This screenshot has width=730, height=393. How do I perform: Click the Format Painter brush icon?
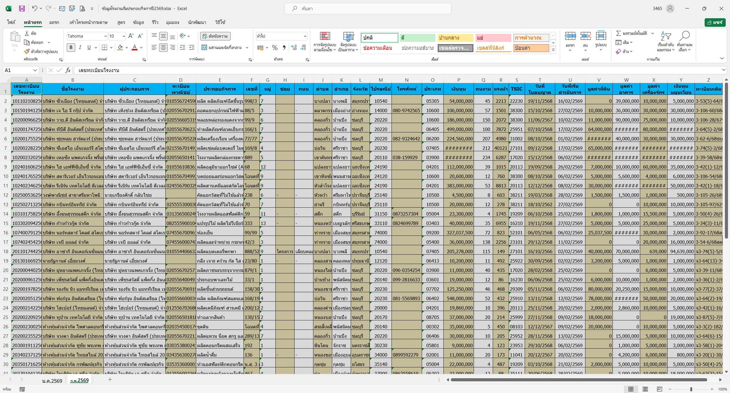click(x=27, y=52)
